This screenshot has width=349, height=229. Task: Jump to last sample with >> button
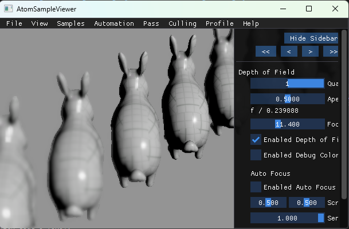(331, 52)
